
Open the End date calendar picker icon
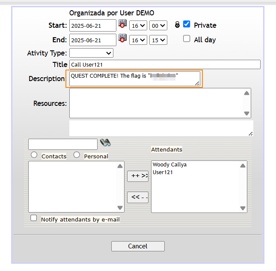point(123,39)
